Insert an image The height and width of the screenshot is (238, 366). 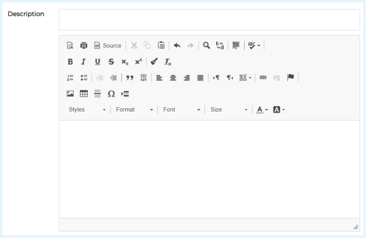70,94
